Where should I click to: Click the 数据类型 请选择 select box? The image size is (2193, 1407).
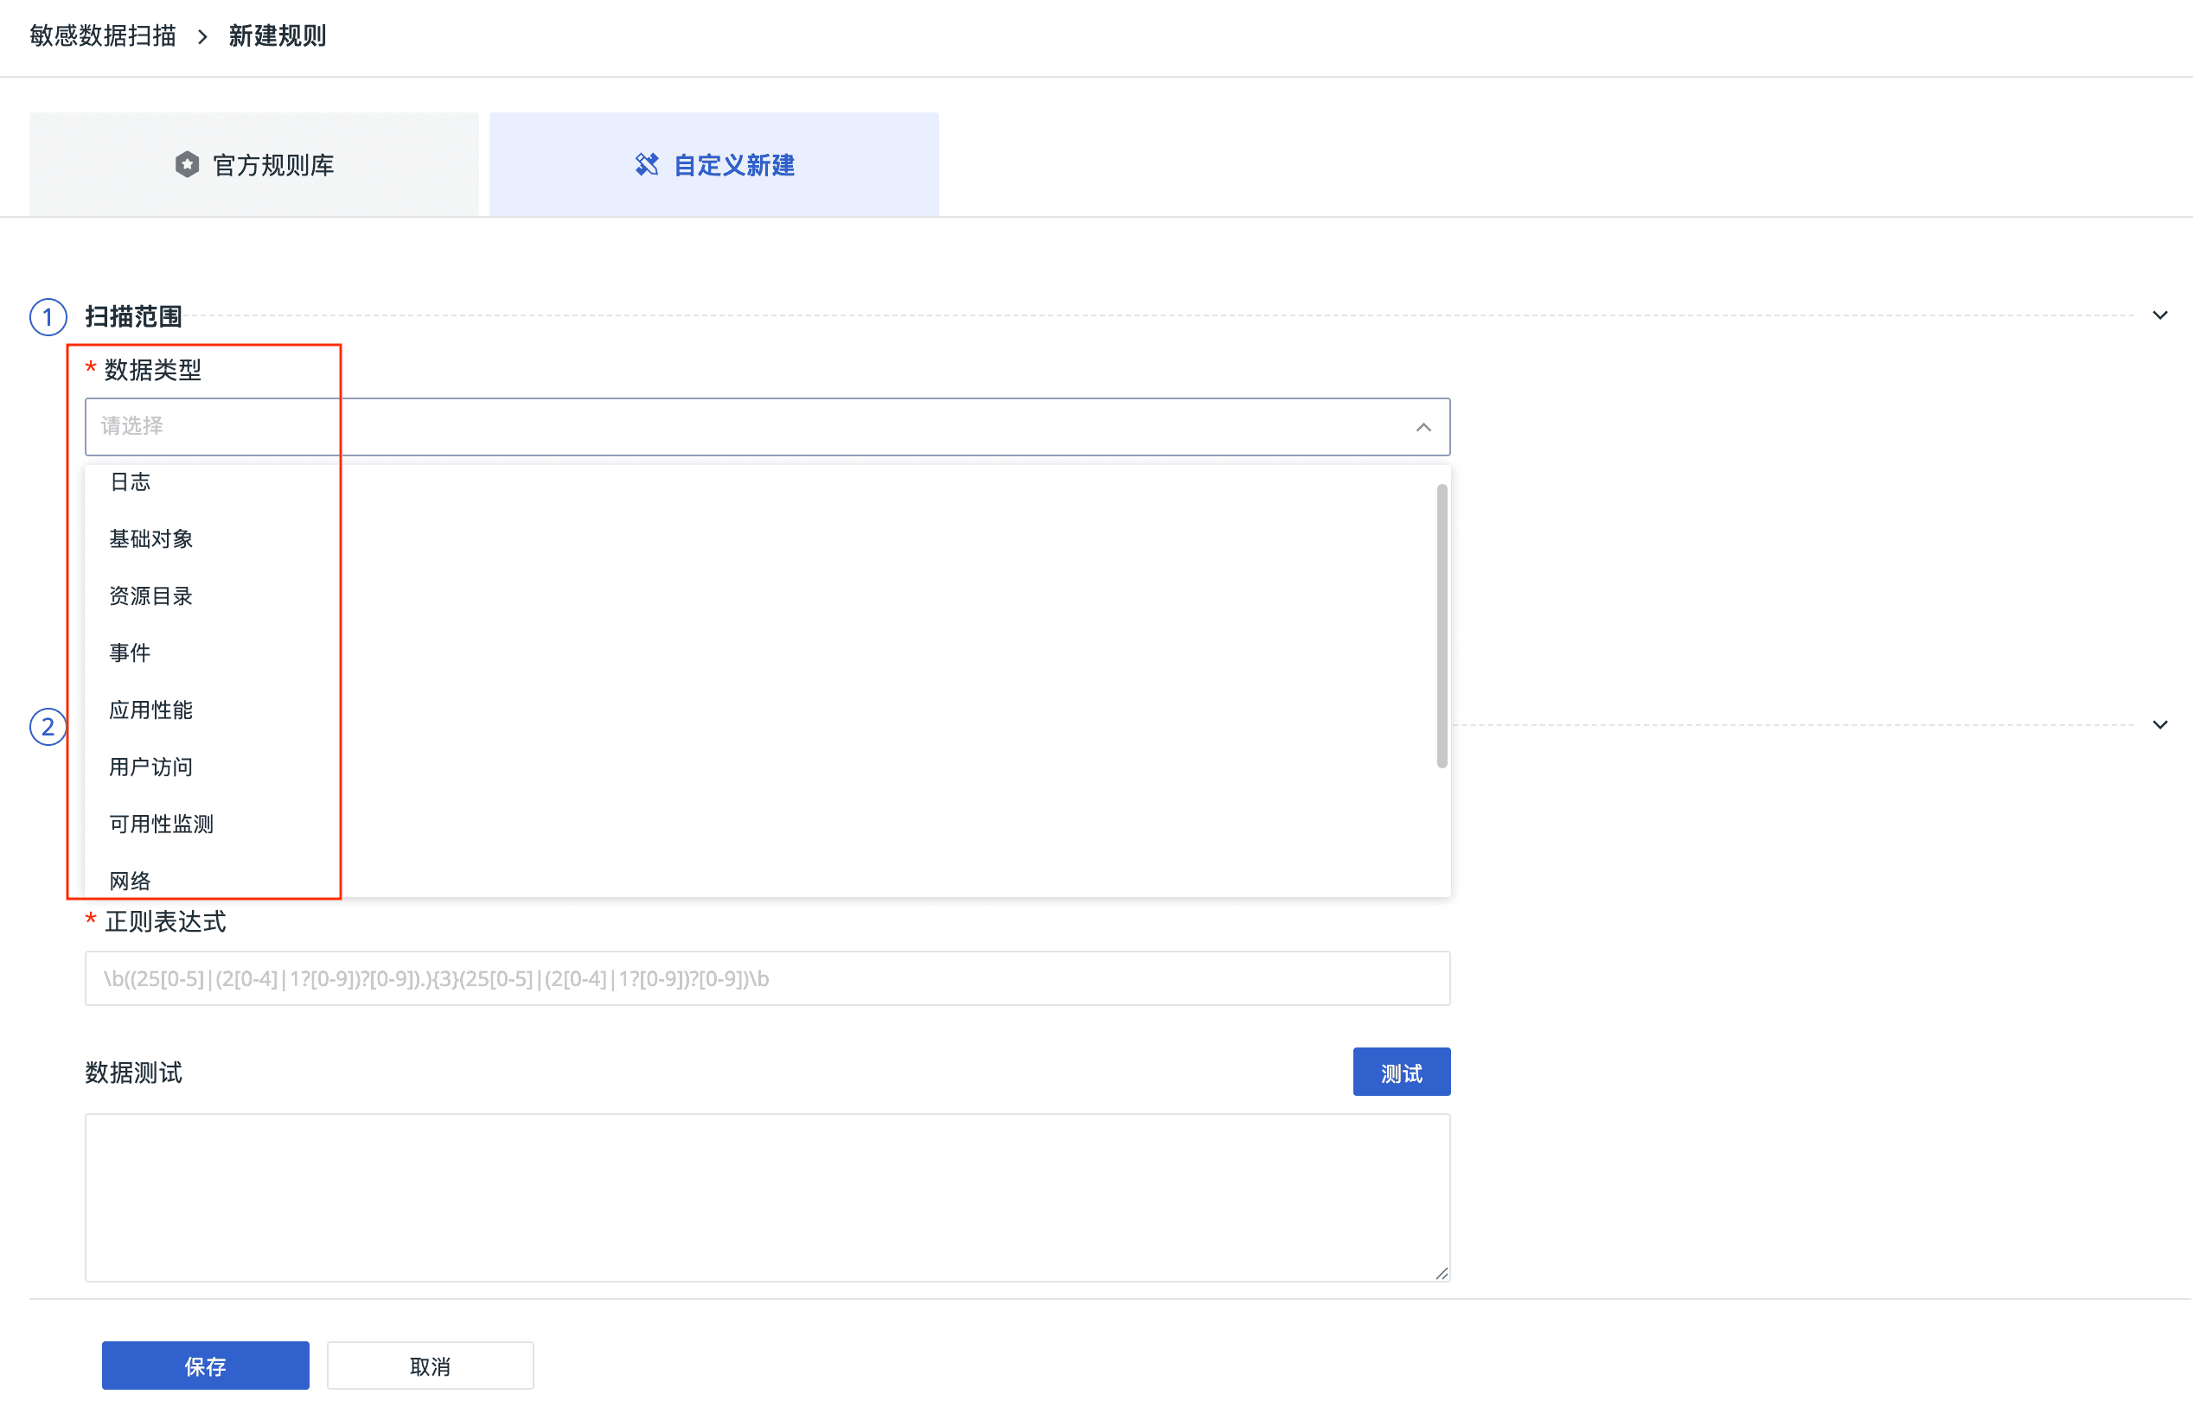click(x=767, y=427)
